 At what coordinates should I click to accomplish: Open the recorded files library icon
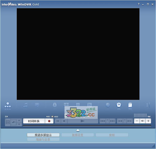coord(130,105)
